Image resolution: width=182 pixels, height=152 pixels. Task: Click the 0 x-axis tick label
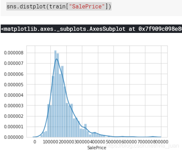click(x=35, y=142)
